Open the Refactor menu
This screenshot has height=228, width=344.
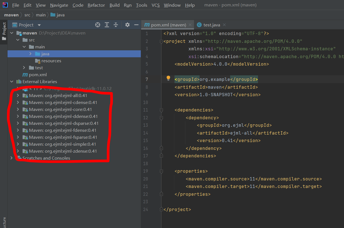coord(96,5)
